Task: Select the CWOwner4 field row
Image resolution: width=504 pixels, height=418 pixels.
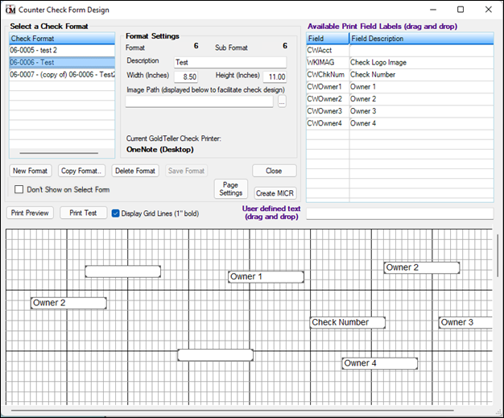Action: click(x=400, y=123)
